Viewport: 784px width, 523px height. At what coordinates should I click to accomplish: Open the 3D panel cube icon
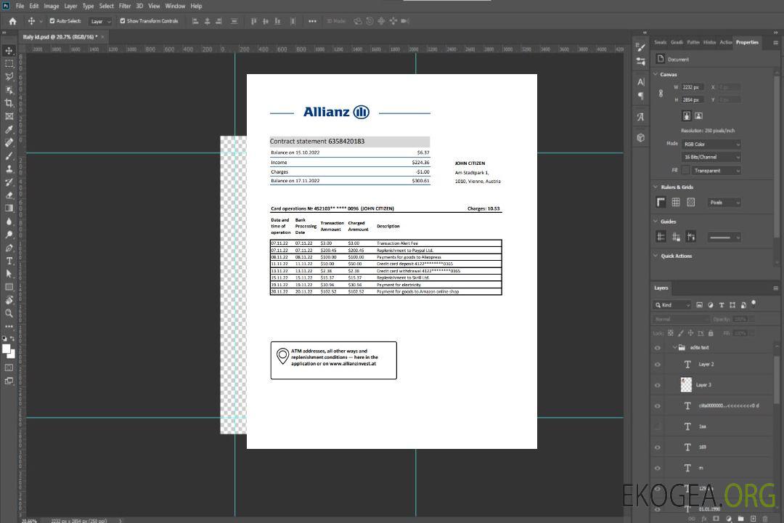tap(641, 137)
